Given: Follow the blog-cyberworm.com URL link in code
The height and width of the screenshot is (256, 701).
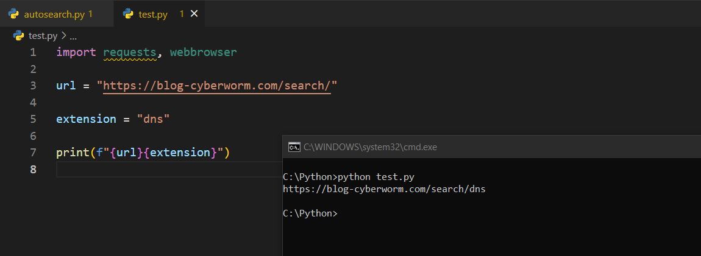Looking at the screenshot, I should 216,86.
